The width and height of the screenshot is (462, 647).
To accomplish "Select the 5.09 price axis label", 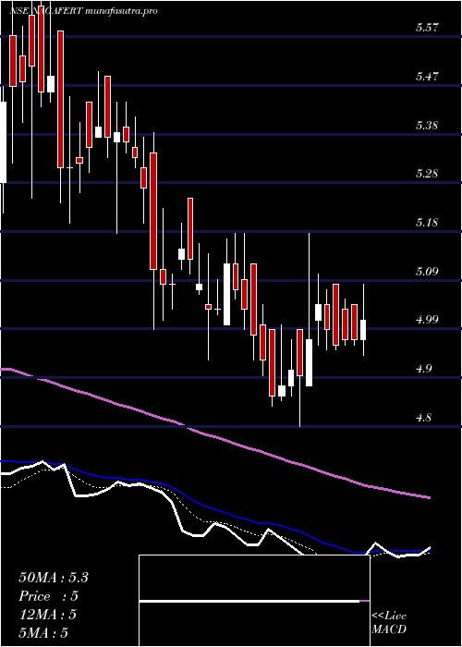I will (x=427, y=272).
